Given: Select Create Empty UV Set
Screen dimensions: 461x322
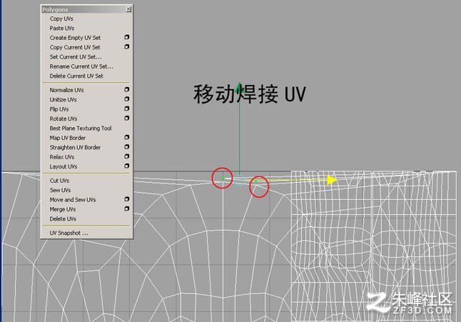Looking at the screenshot, I should 75,38.
